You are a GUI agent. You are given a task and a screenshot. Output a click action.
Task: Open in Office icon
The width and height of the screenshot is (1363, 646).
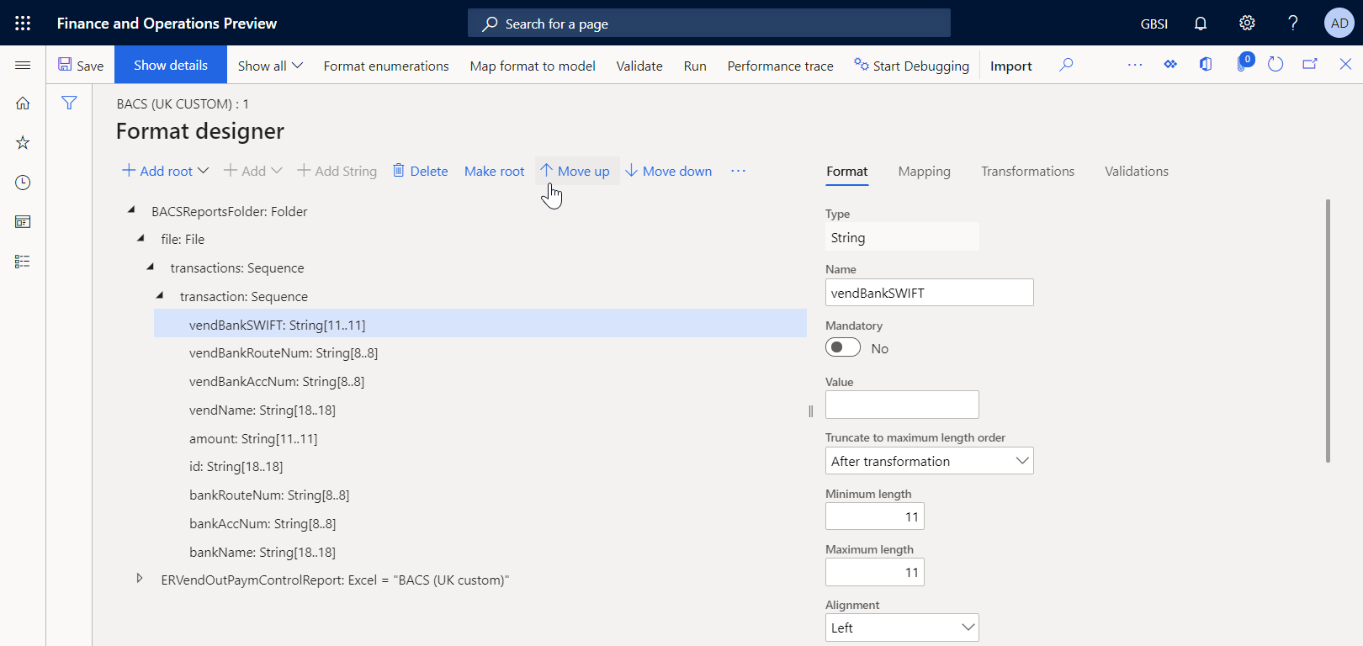1206,65
